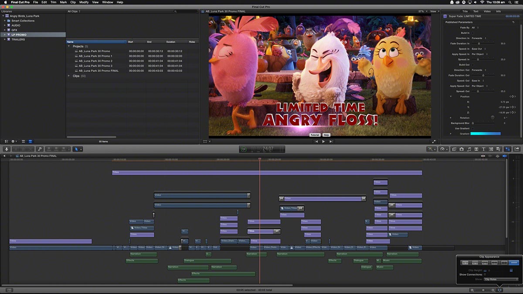Open the Direction: In dropdown
This screenshot has width=523, height=294.
[478, 38]
